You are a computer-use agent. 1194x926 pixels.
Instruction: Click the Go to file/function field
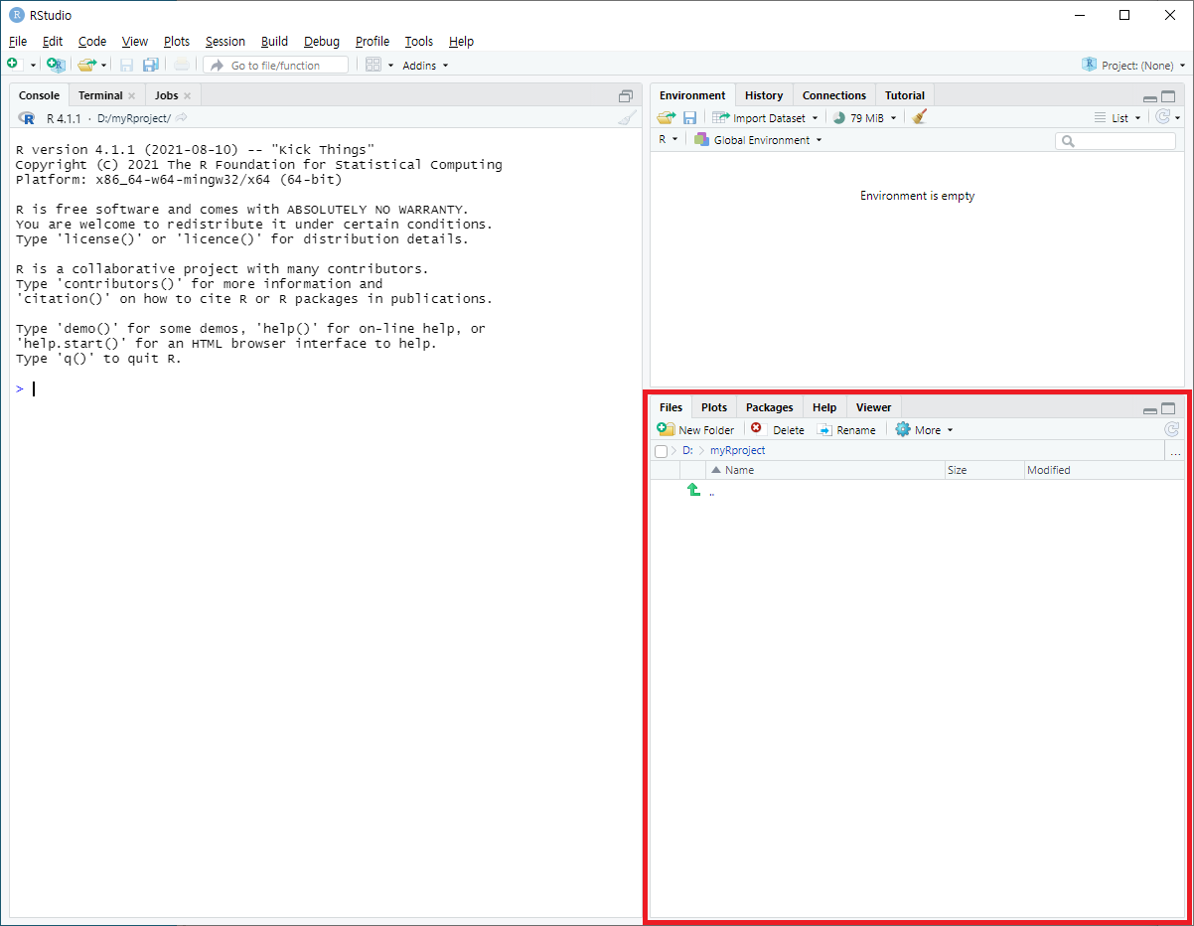pos(276,65)
